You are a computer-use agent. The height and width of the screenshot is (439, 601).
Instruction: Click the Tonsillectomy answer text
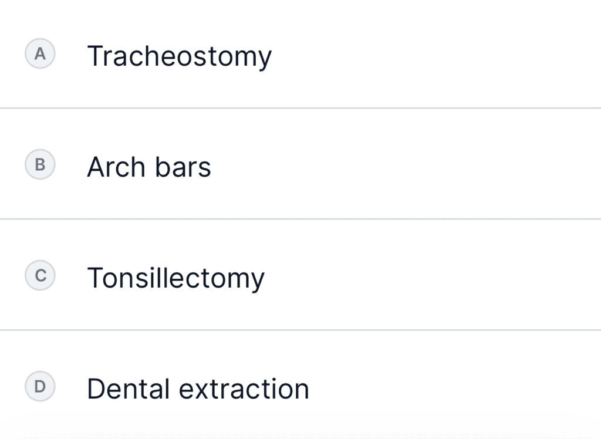175,278
